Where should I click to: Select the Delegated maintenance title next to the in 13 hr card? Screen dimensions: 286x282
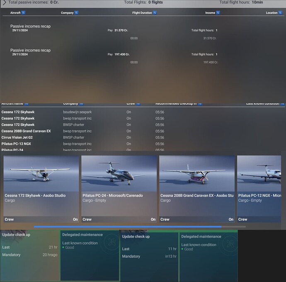coord(201,236)
